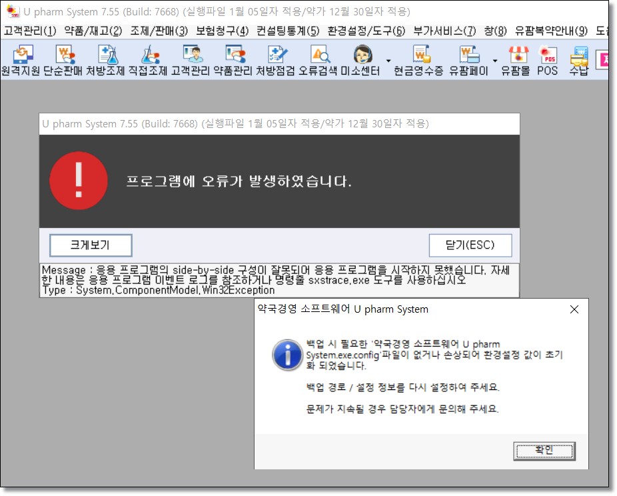
Task: Open the 약품/재고(2) menu
Action: pyautogui.click(x=93, y=31)
